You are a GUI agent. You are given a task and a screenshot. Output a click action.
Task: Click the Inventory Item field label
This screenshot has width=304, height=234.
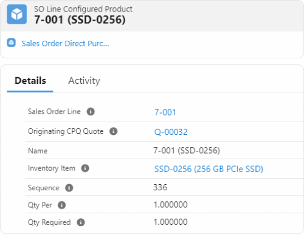[52, 168]
